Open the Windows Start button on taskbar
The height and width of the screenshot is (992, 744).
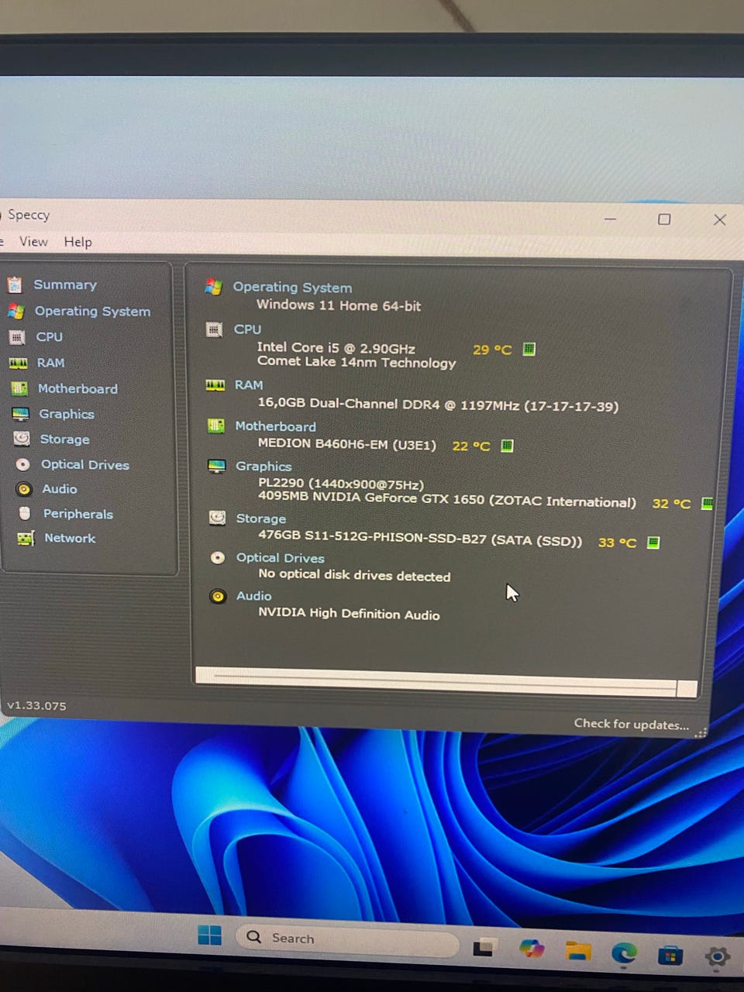tap(209, 935)
